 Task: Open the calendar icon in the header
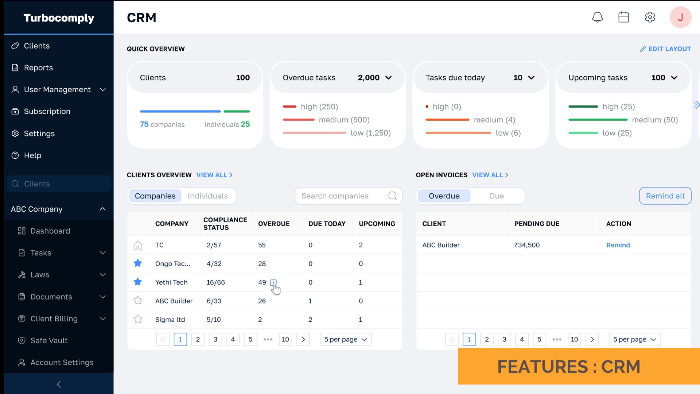pos(623,17)
